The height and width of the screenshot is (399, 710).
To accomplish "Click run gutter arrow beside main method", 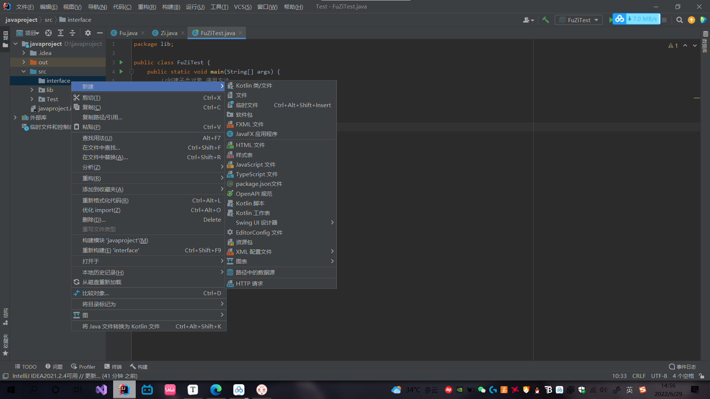I will pos(121,72).
